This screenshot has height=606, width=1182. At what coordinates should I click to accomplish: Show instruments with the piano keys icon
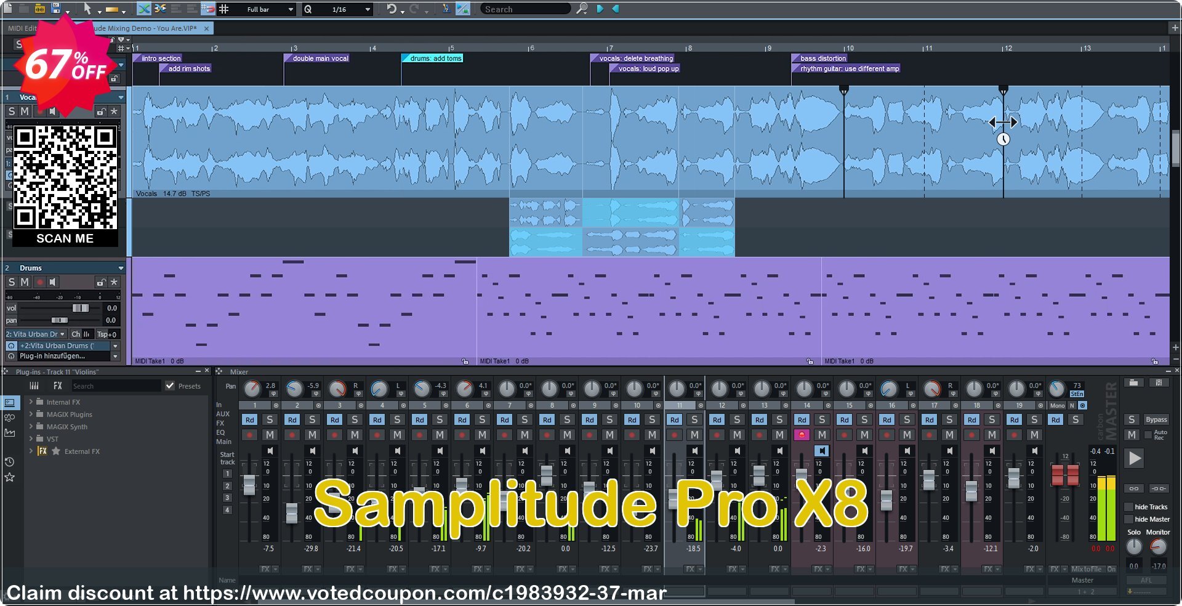(34, 386)
